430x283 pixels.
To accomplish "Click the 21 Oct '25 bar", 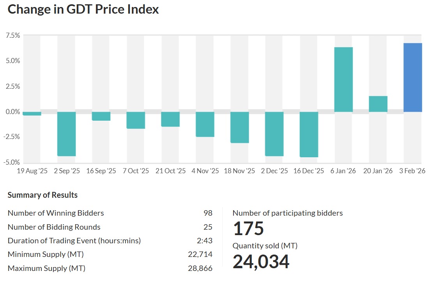I will click(x=170, y=119).
